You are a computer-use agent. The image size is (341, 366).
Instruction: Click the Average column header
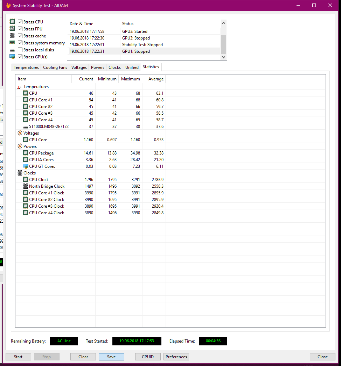[x=154, y=79]
